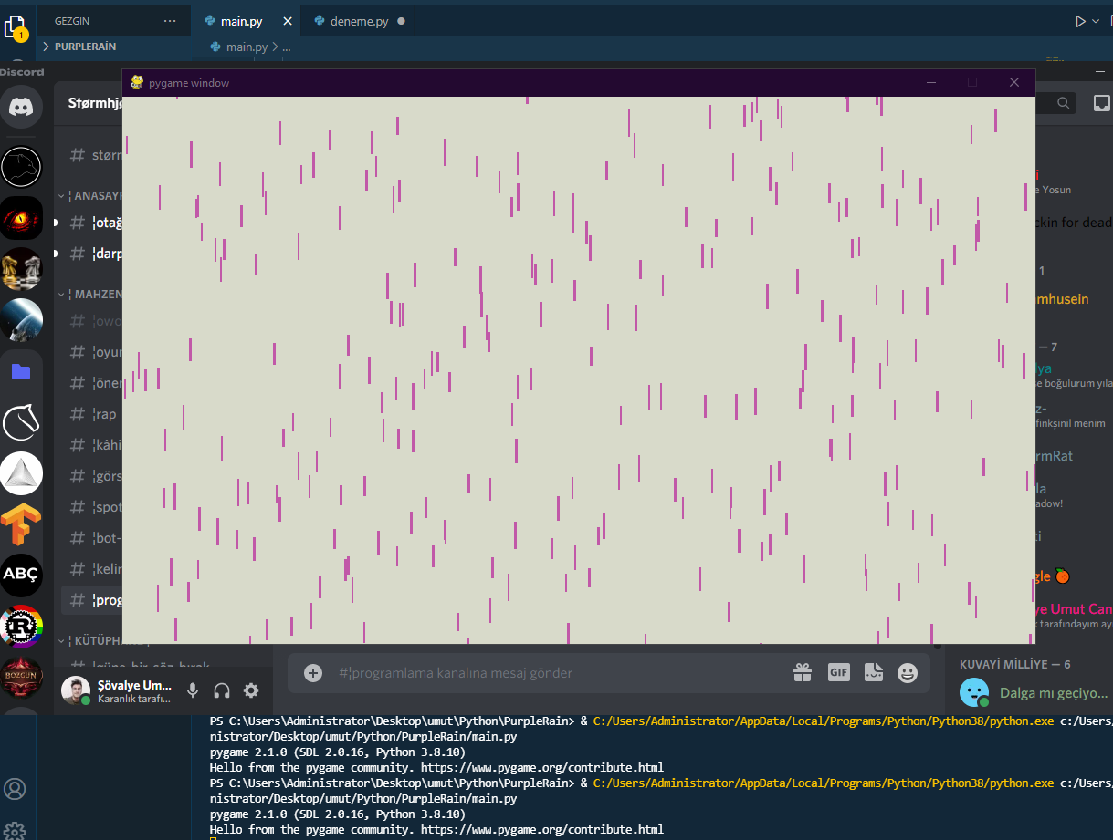Open the ¦rap channel
Viewport: 1113px width, 840px height.
(92, 414)
